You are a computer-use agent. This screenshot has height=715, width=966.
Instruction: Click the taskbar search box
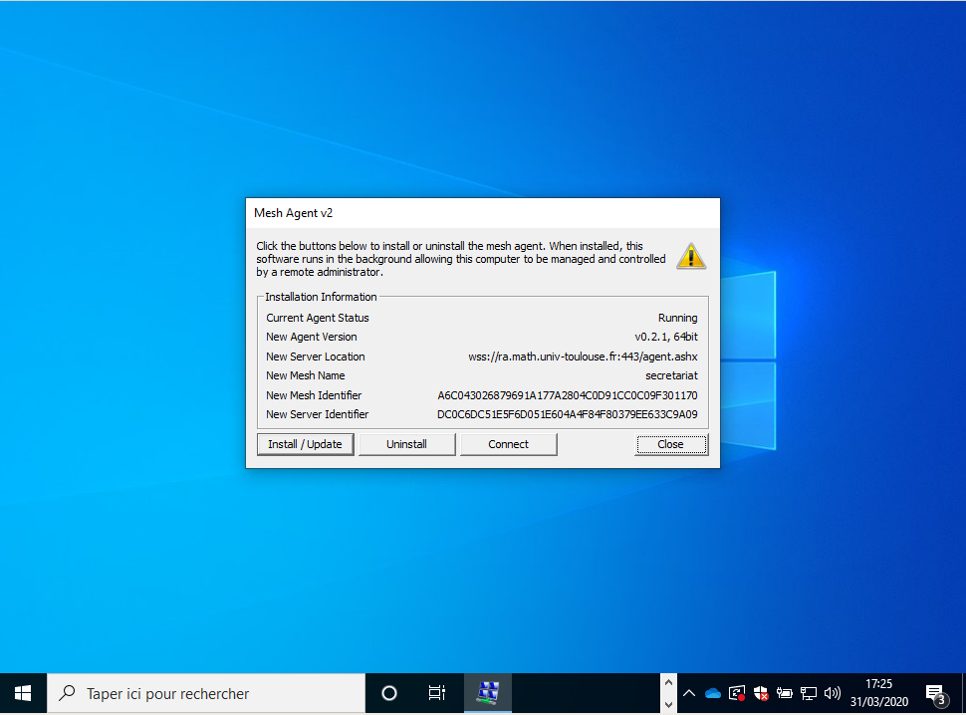[x=206, y=693]
